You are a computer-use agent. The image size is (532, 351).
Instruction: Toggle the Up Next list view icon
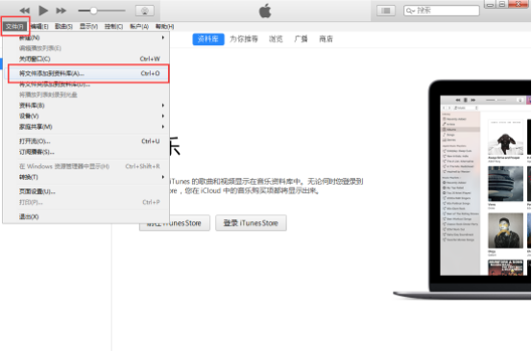pos(386,11)
